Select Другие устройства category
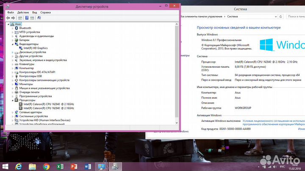This screenshot has width=305, height=171. 31,56
